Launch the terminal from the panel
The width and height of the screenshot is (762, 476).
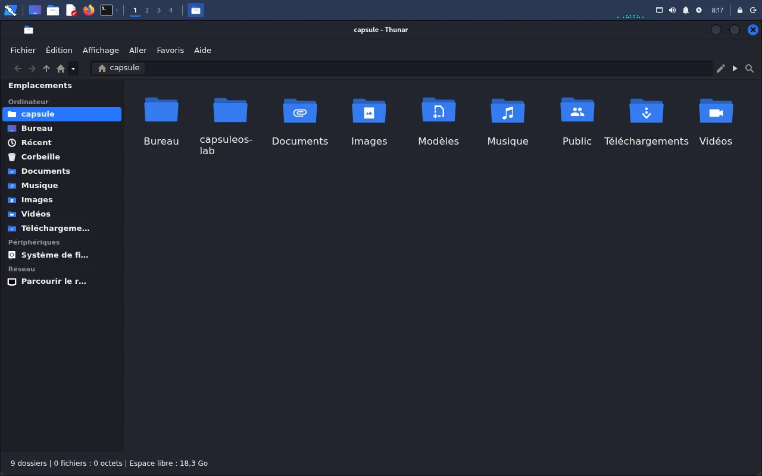pos(107,10)
